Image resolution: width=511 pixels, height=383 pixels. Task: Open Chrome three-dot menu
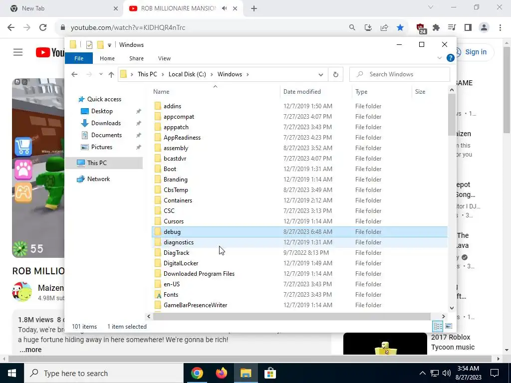click(x=500, y=27)
